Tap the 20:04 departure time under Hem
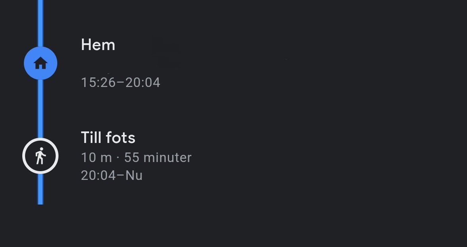Screen dimensions: 467x247 coord(143,82)
